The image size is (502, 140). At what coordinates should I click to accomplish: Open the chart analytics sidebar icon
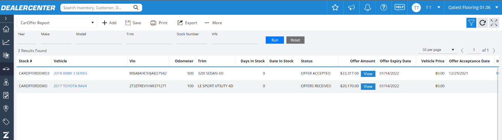tap(6, 42)
